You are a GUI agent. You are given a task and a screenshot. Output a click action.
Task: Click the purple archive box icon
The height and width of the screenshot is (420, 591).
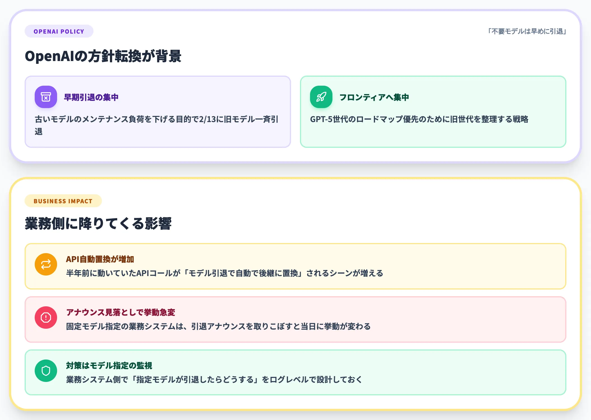click(46, 97)
